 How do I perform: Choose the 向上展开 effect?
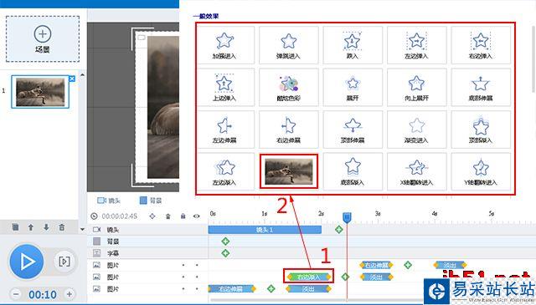click(416, 88)
